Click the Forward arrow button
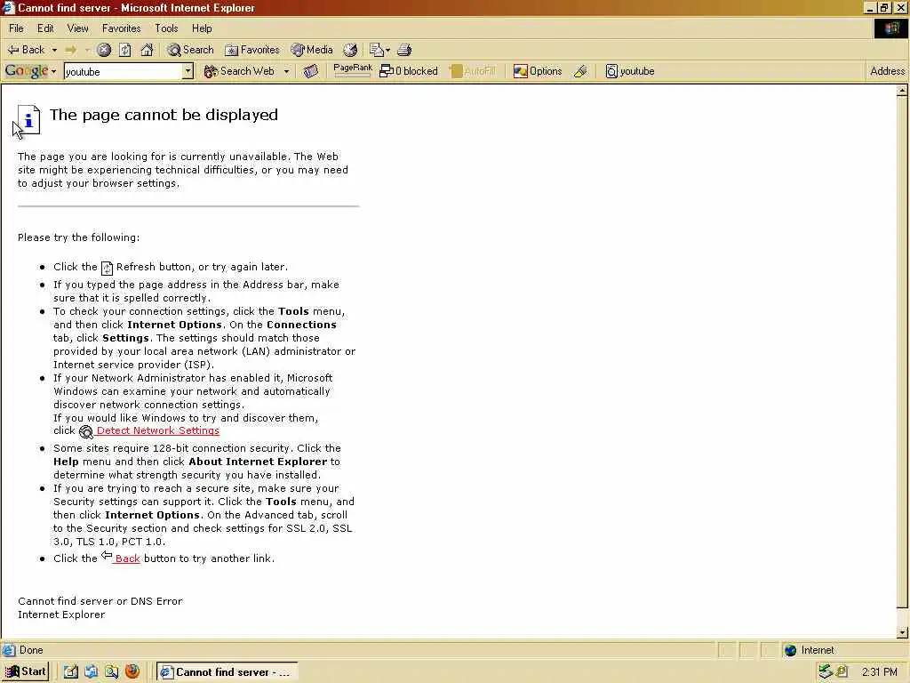Viewport: 910px width, 683px height. pyautogui.click(x=71, y=50)
